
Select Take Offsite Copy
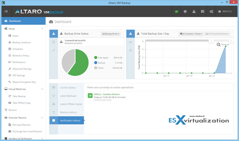click(22, 103)
